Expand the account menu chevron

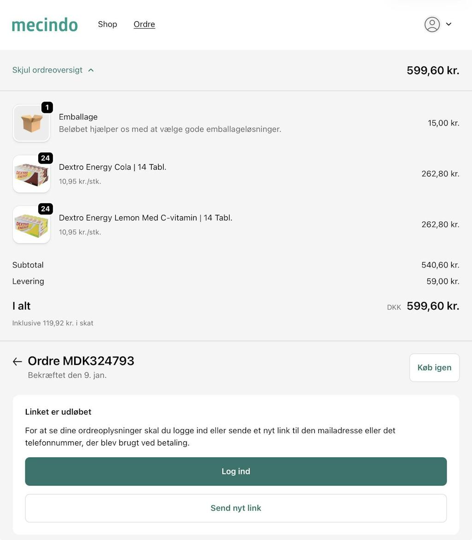449,24
